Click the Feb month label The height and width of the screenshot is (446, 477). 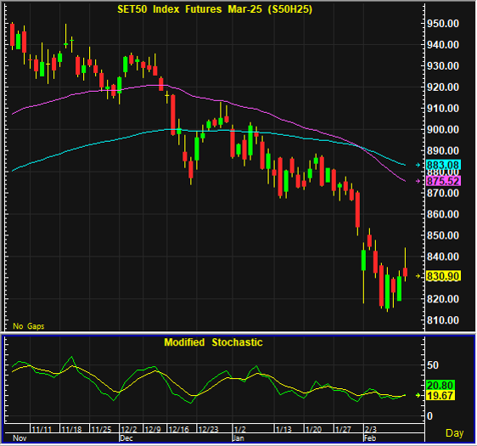click(370, 438)
